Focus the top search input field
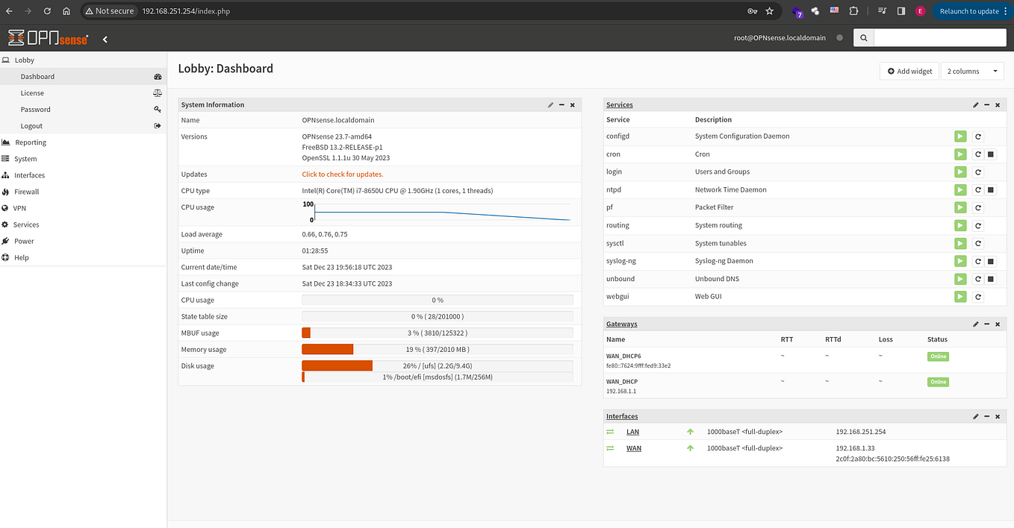The height and width of the screenshot is (528, 1014). coord(939,38)
